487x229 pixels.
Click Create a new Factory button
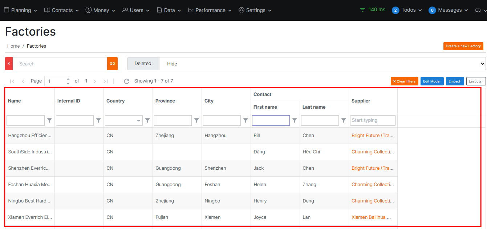point(463,46)
